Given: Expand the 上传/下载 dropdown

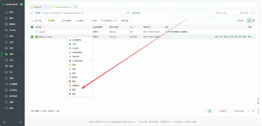Looking at the screenshot, I should pos(37,21).
